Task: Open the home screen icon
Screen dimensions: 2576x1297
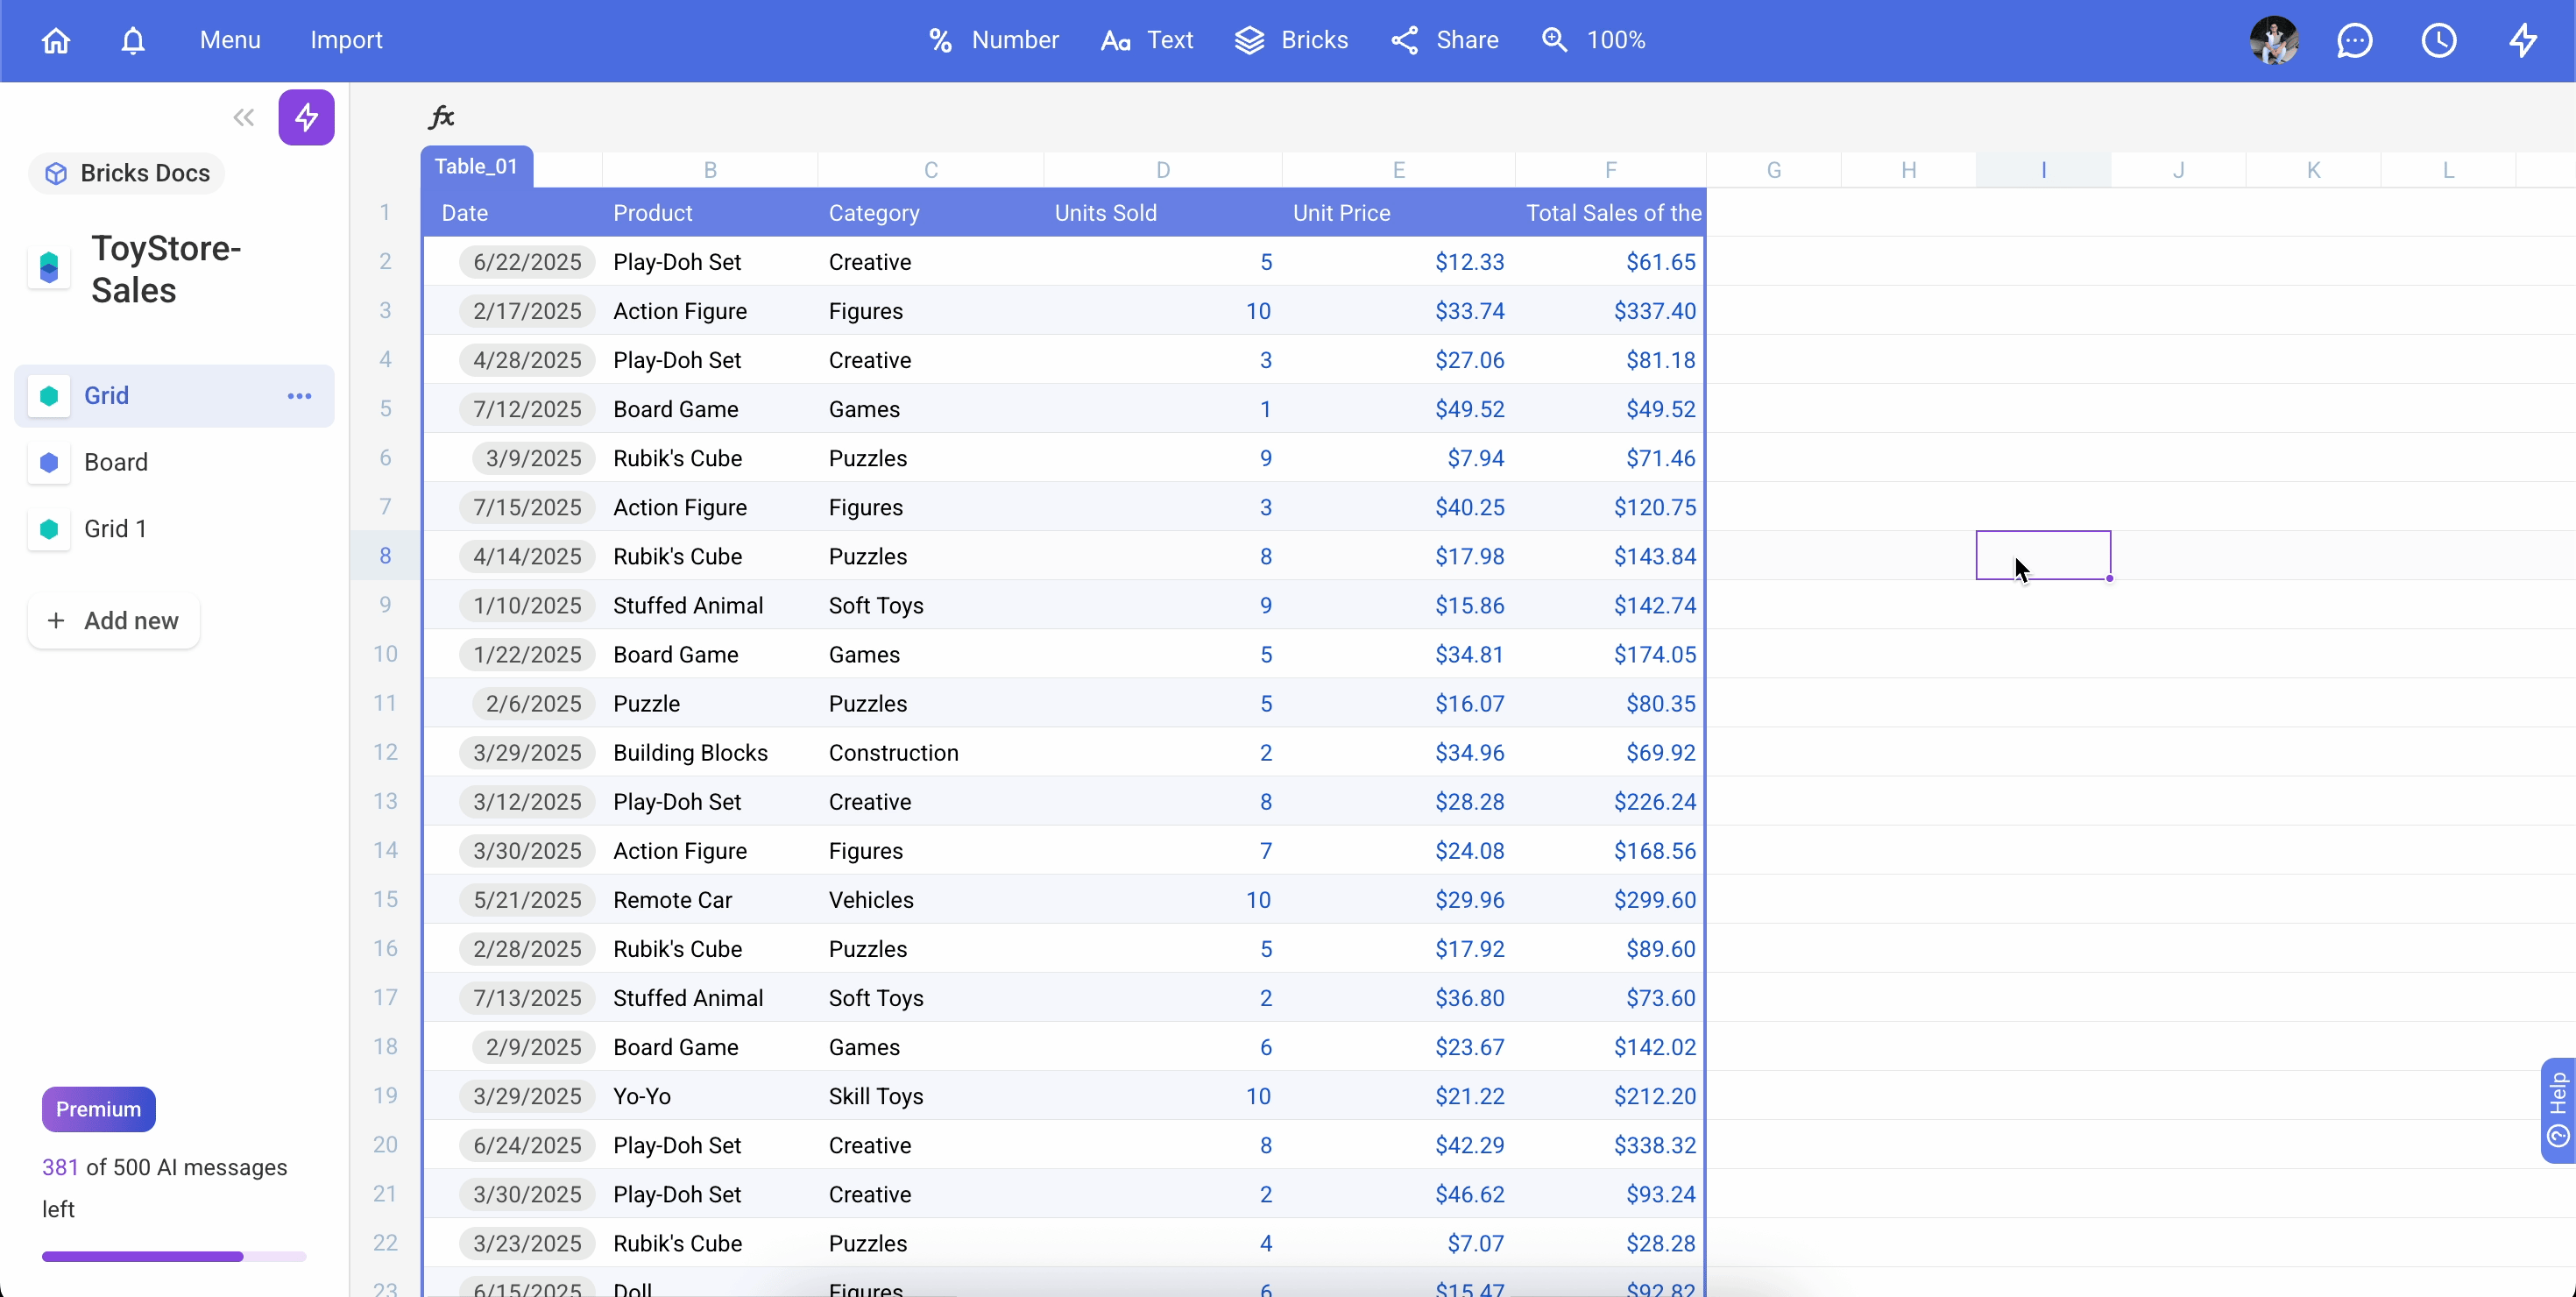Action: click(55, 40)
